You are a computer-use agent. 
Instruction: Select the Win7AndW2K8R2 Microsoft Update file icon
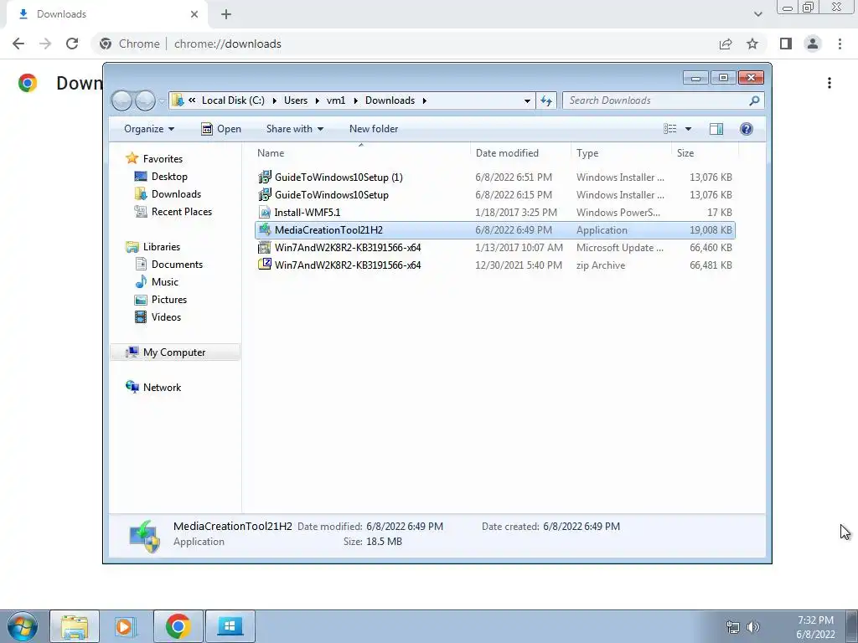265,247
